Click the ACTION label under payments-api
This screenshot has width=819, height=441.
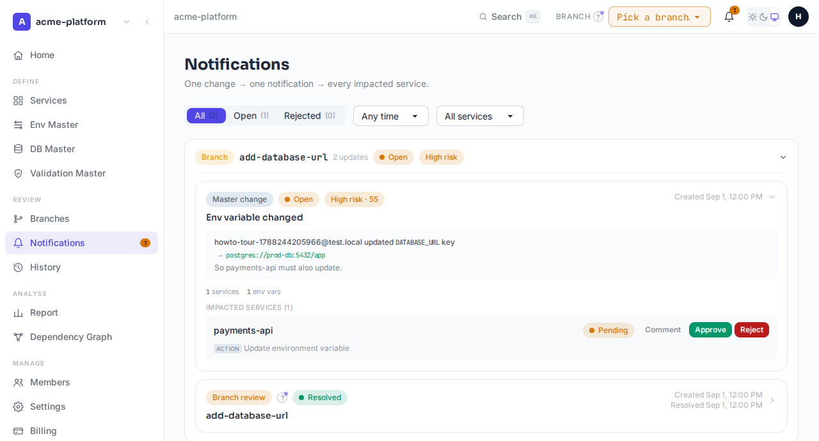tap(228, 349)
